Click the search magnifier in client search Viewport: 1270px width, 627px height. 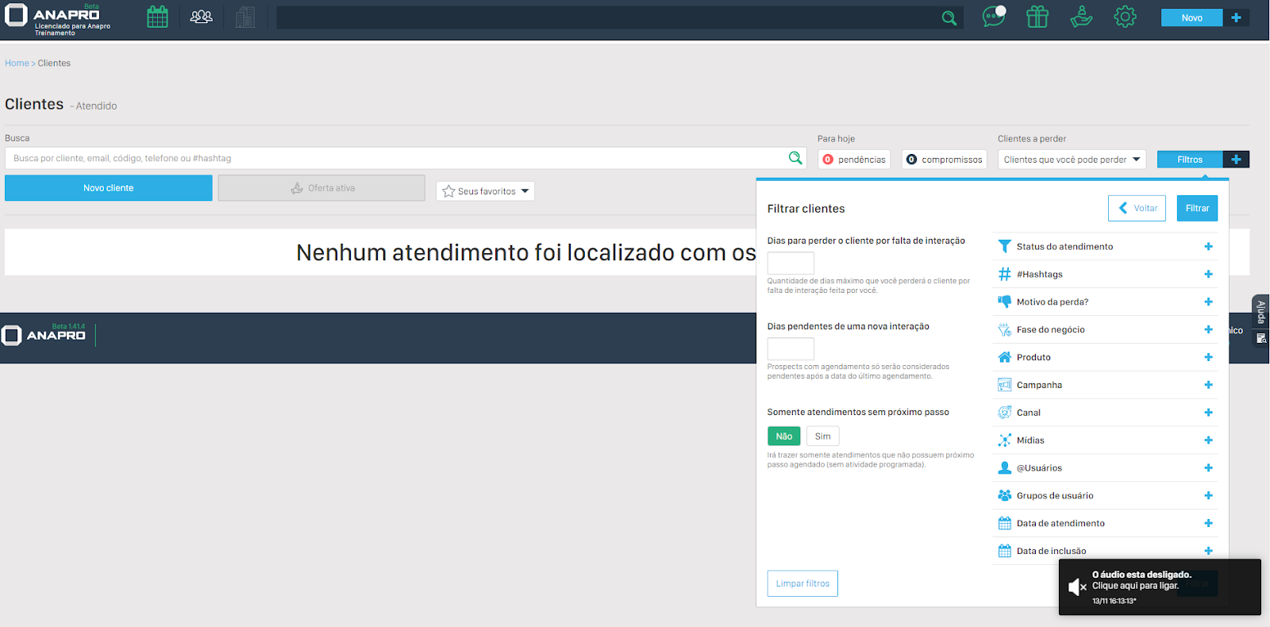pyautogui.click(x=795, y=158)
